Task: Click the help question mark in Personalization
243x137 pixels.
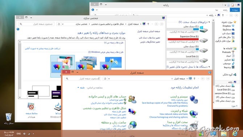Action: click(18, 29)
